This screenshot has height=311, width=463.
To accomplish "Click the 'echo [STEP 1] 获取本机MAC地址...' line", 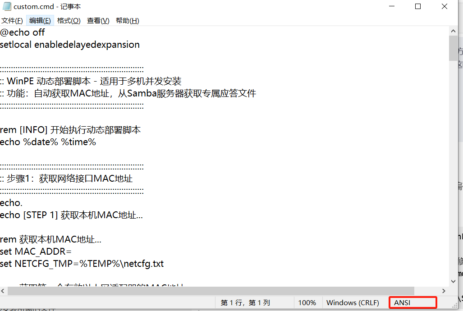I will (71, 215).
